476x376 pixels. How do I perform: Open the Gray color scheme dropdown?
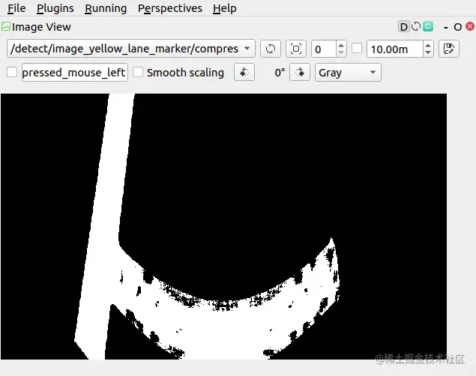pos(348,73)
